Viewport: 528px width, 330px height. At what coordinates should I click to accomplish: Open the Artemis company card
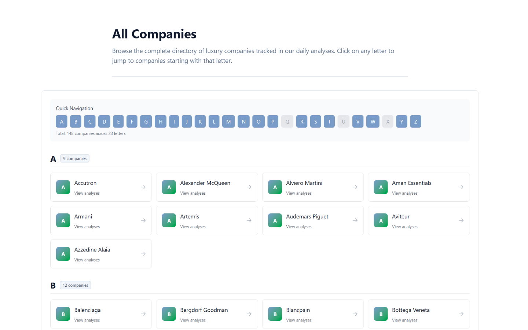207,220
